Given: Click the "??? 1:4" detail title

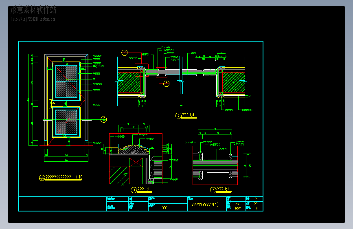Looking at the screenshot, I should point(188,115).
